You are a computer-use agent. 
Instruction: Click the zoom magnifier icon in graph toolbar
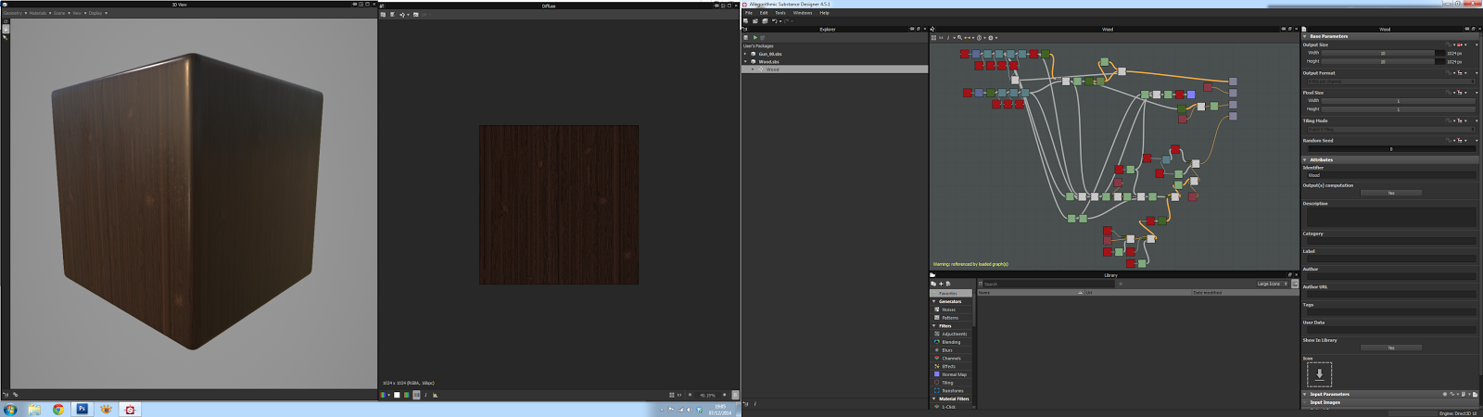(959, 38)
